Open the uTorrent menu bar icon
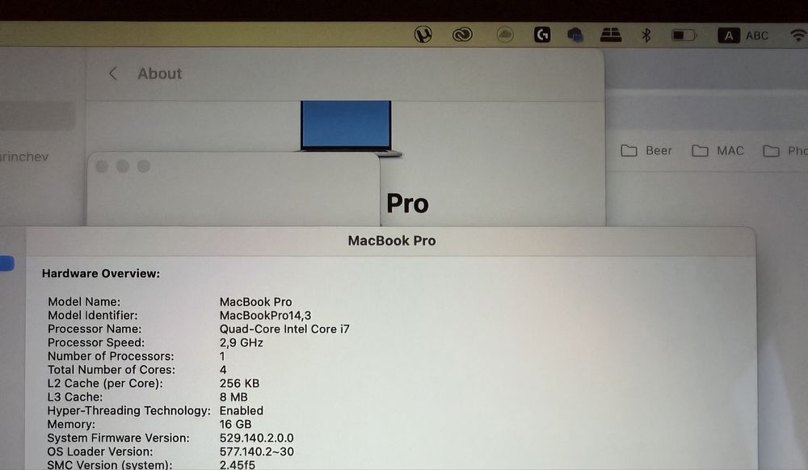Screen dimensions: 808x470 coord(423,35)
